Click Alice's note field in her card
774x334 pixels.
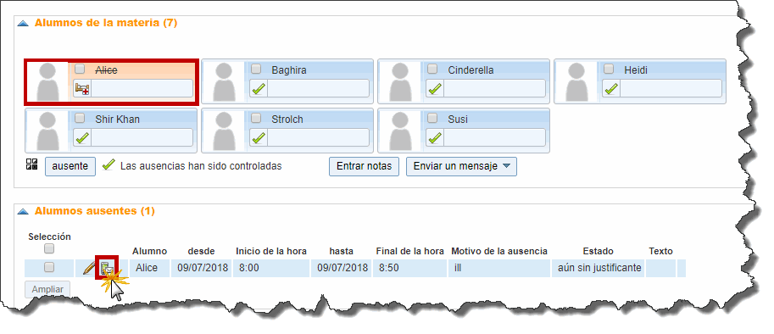[142, 89]
